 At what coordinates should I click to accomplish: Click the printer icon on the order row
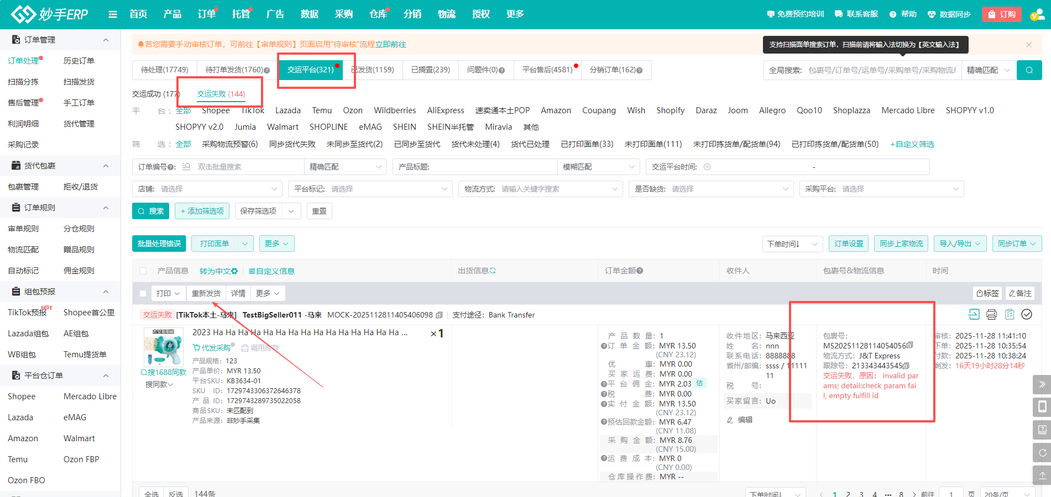click(991, 314)
